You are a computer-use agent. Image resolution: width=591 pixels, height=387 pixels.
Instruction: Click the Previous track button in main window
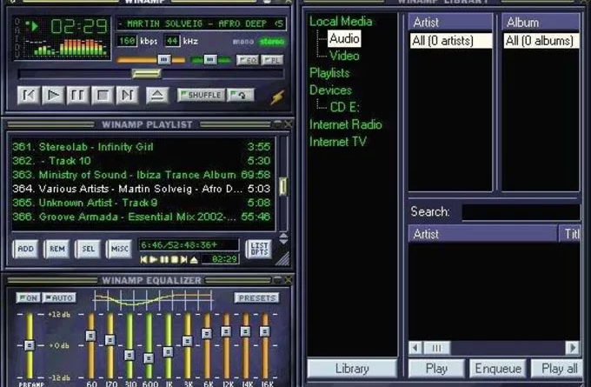click(29, 96)
